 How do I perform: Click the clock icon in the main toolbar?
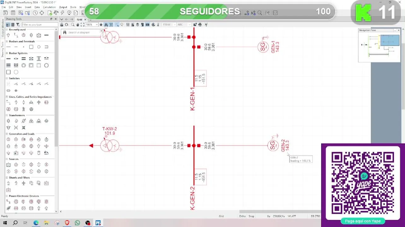[x=35, y=13]
